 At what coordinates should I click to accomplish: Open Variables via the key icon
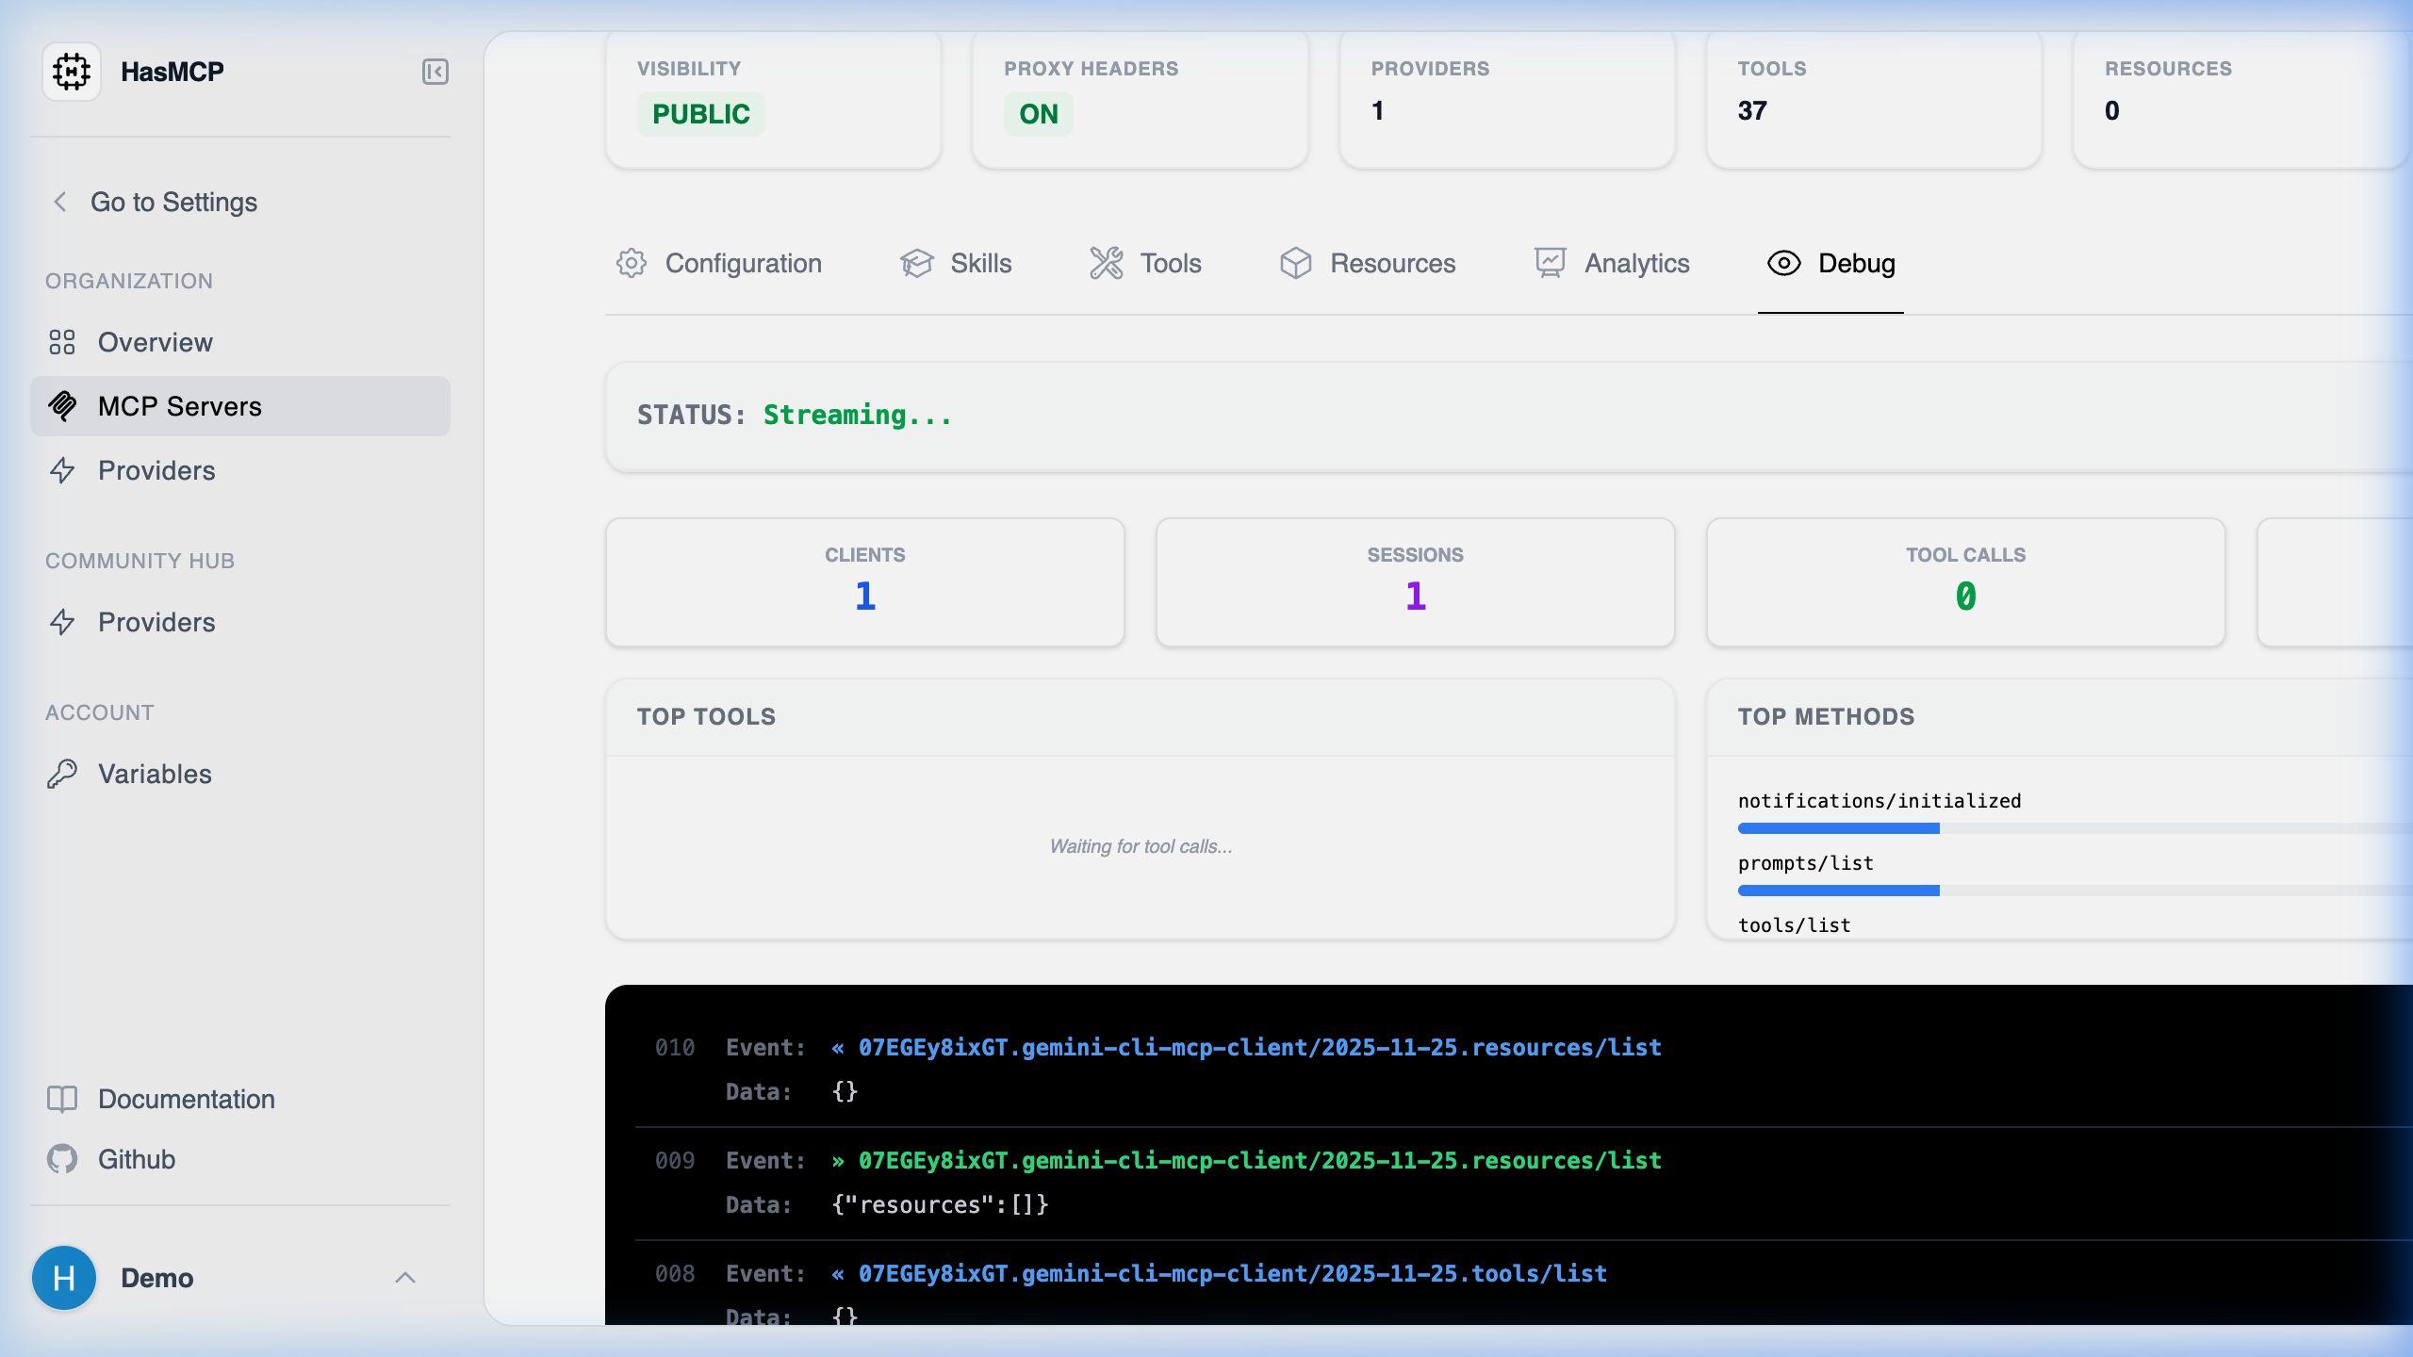pos(63,774)
